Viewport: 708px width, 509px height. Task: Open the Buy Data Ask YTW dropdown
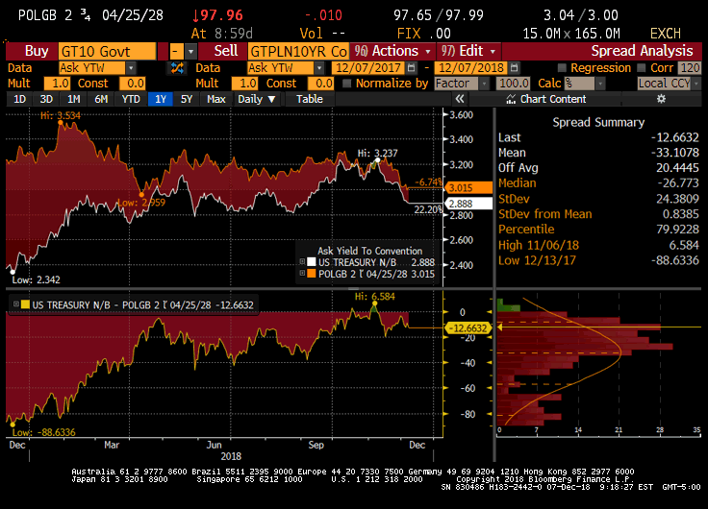pos(131,68)
